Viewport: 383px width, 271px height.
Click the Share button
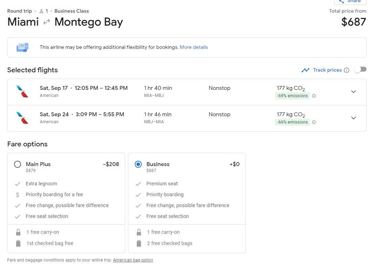tap(350, 2)
